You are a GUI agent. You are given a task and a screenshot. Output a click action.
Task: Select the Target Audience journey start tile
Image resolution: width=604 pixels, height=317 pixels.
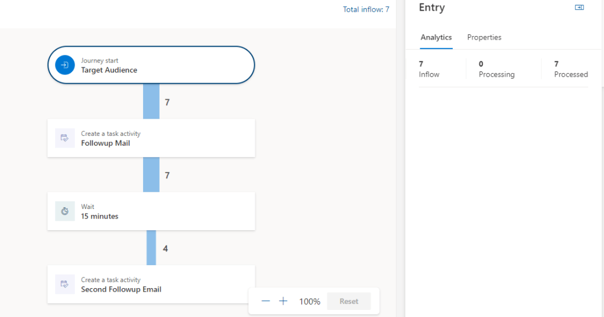pos(165,65)
